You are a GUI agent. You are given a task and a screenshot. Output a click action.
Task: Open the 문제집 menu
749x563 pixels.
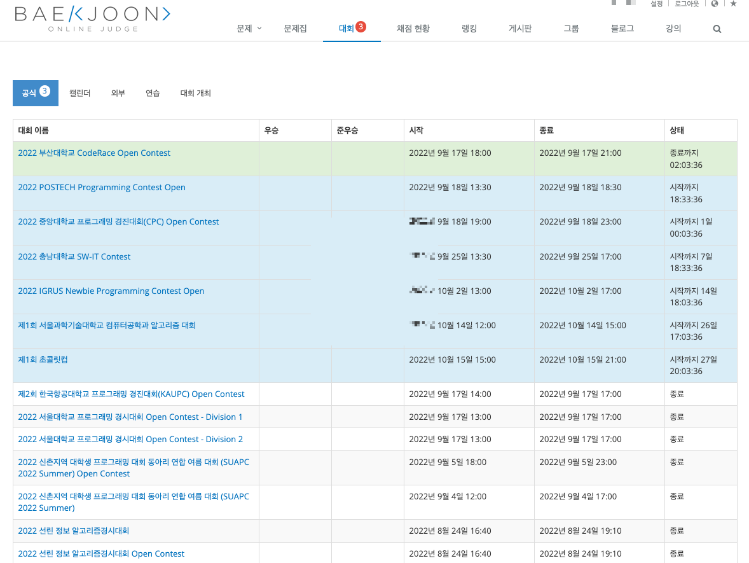coord(295,29)
